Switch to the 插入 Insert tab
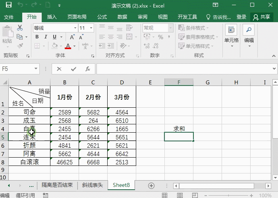Viewport: 278px width, 198px height. [x=52, y=17]
